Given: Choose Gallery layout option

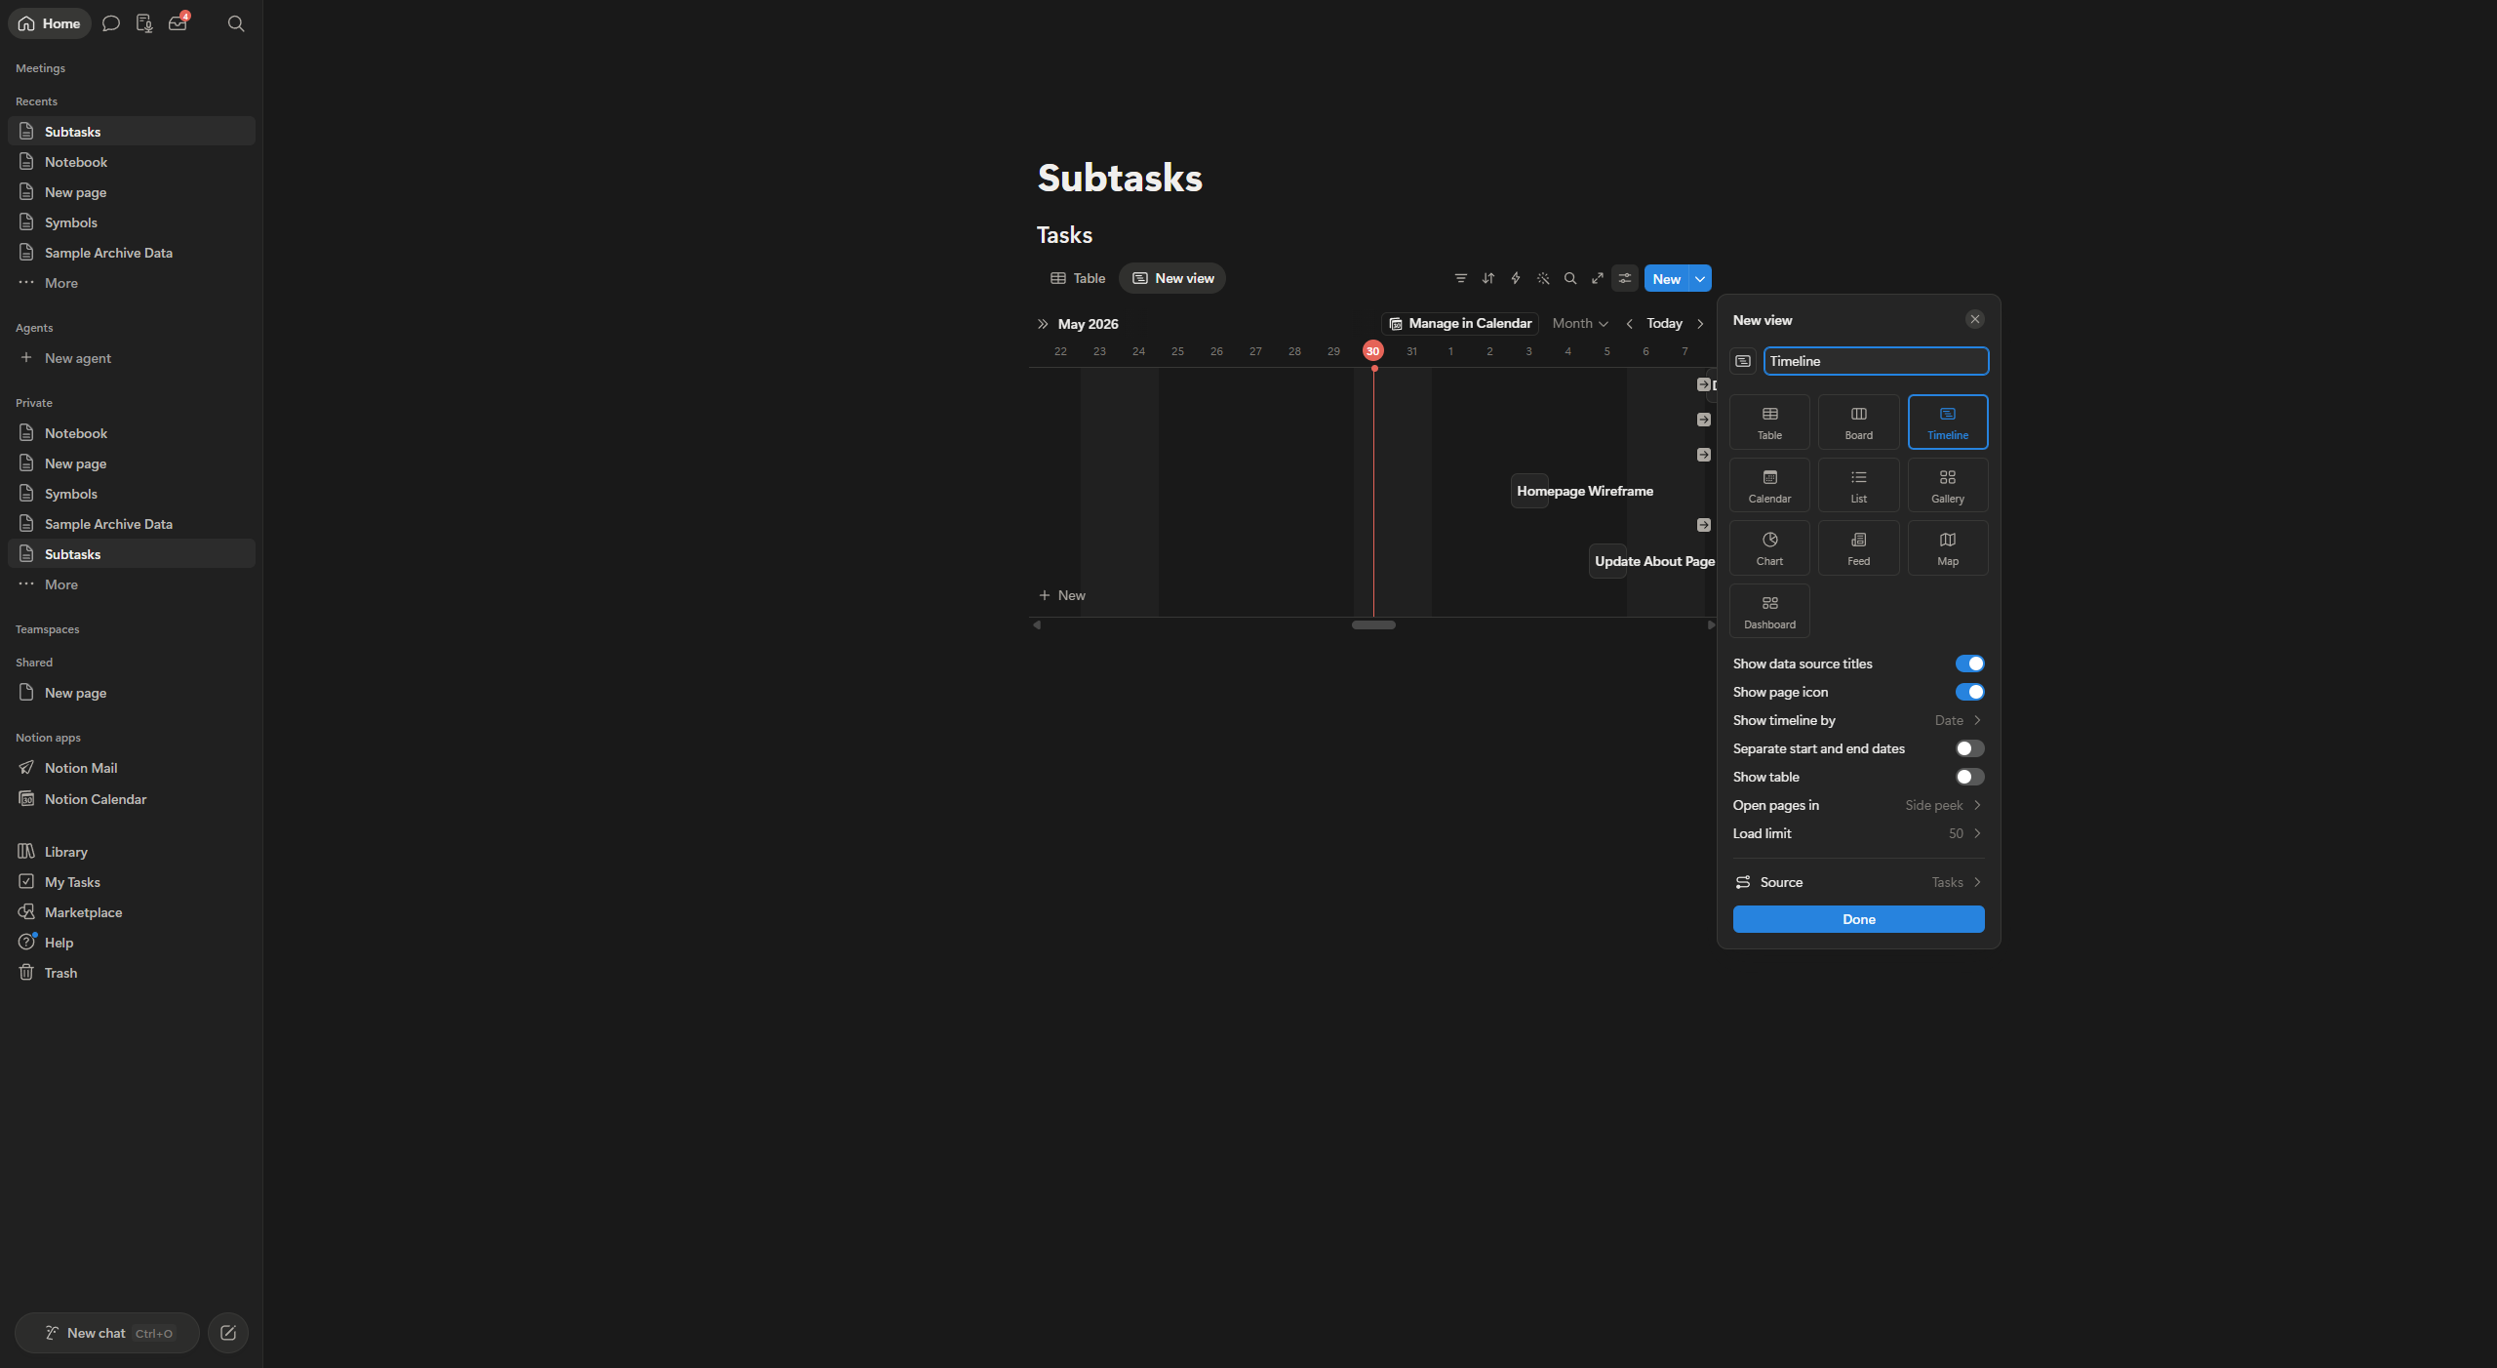Looking at the screenshot, I should pos(1948,485).
